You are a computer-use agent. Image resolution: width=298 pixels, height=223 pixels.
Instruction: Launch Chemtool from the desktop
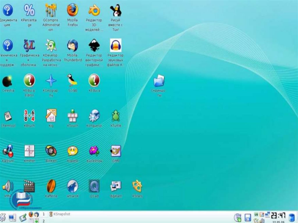8,116
